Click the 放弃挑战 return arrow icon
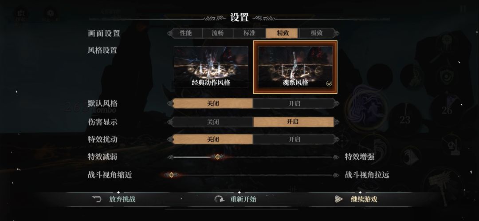This screenshot has width=479, height=221. coord(97,199)
